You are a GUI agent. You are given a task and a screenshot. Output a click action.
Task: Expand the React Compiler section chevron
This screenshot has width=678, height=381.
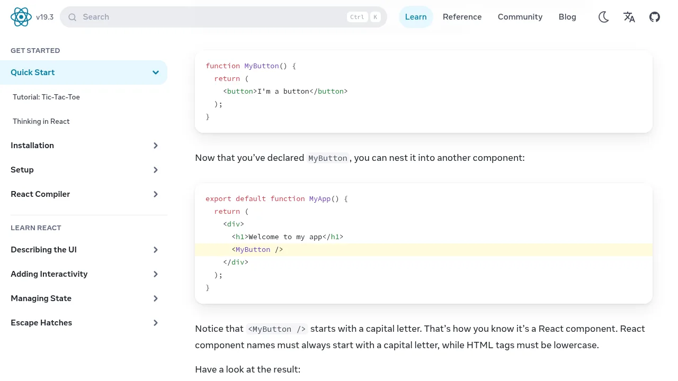156,194
